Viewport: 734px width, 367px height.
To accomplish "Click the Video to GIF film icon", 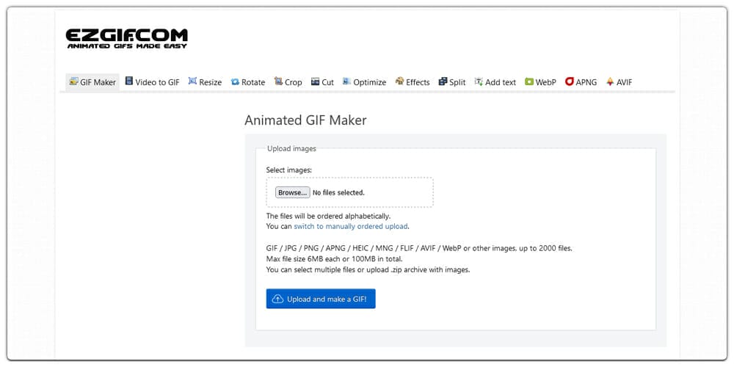I will pos(128,81).
